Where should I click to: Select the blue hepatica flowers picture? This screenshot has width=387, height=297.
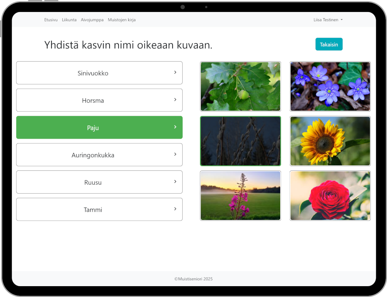point(330,86)
